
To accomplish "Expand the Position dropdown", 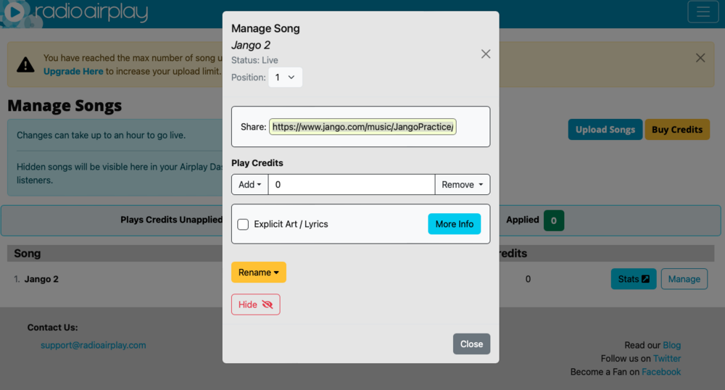I will (x=285, y=77).
